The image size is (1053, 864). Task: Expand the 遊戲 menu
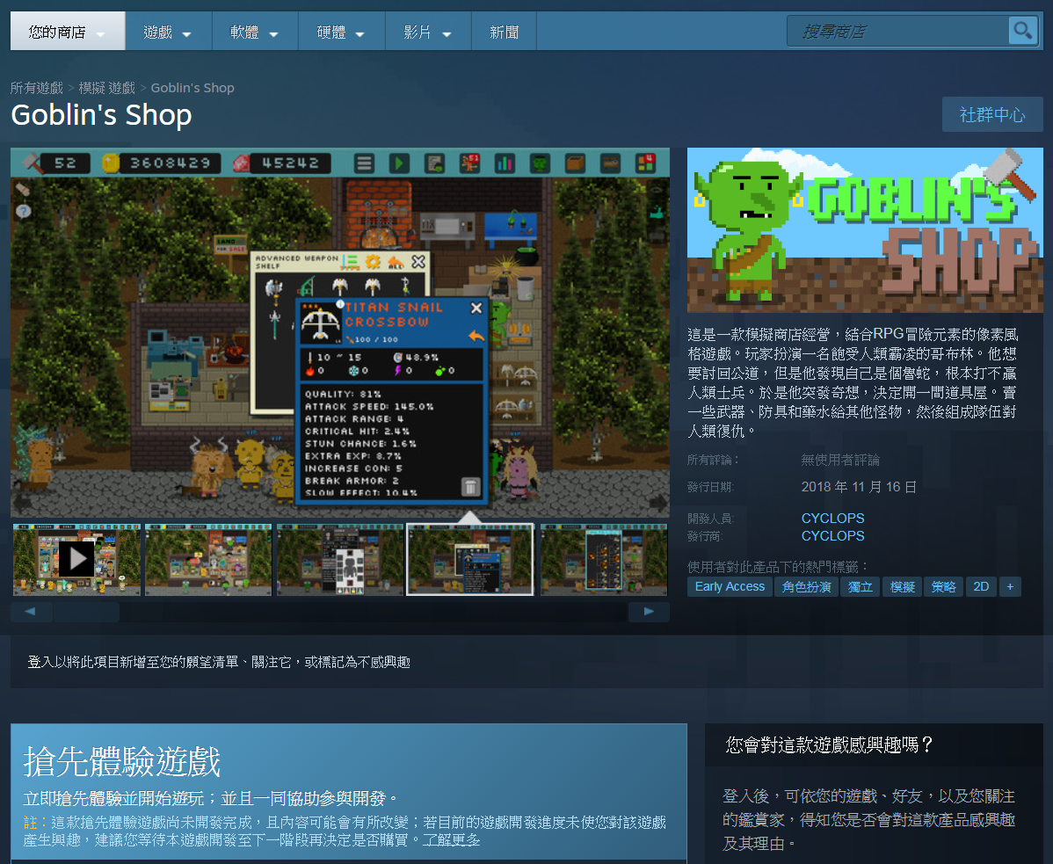coord(168,32)
